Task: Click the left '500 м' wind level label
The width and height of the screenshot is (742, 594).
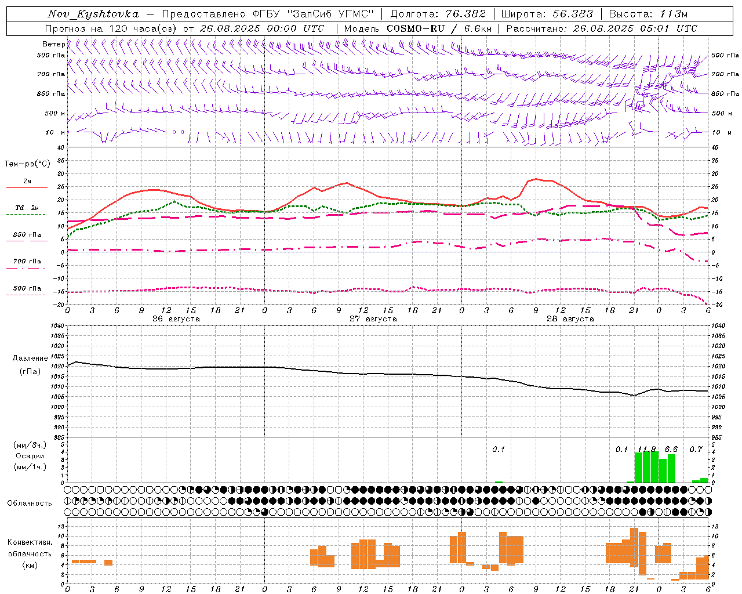Action: (55, 113)
